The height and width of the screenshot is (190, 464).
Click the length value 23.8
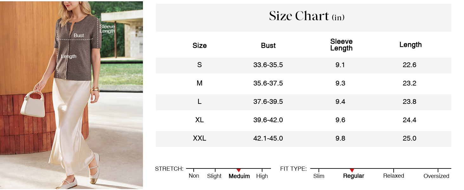point(409,102)
